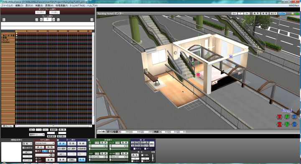The image size is (301, 164).
Task: Click the frame 10 marker on the timeline ruler
Action: pos(38,31)
